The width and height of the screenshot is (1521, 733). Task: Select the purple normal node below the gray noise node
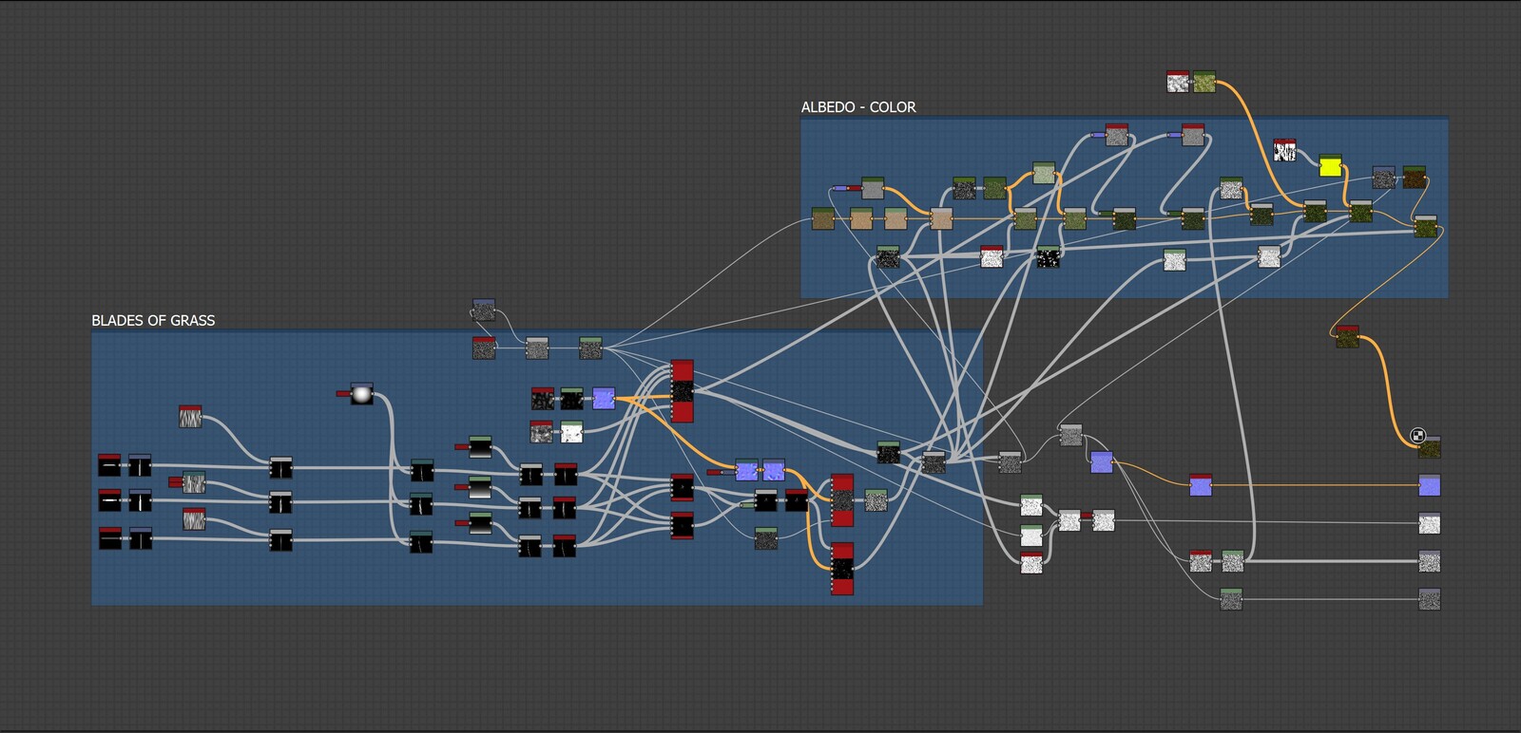click(x=1102, y=462)
